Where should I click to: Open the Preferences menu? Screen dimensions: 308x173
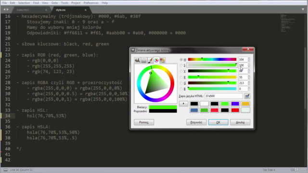coord(91,3)
